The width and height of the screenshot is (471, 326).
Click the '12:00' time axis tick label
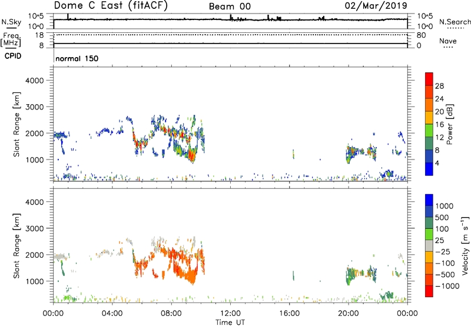(x=230, y=314)
